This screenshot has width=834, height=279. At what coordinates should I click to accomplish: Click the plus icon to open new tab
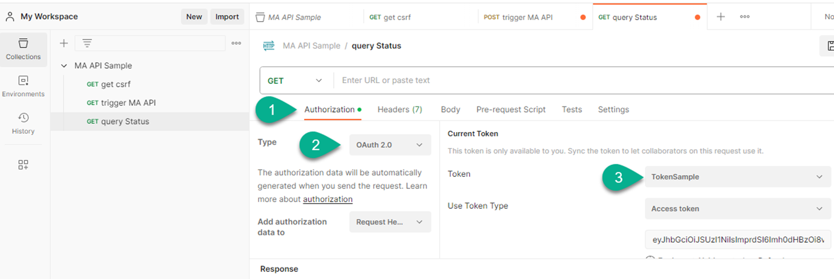click(x=721, y=17)
